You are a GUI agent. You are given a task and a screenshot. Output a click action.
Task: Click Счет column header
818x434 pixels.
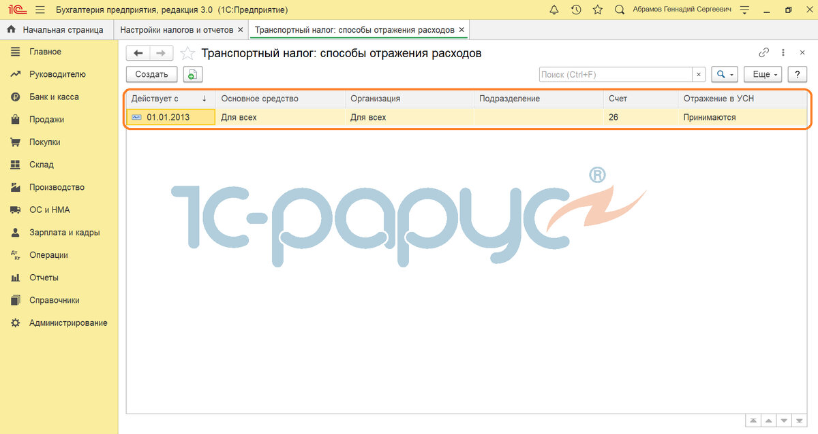tap(641, 99)
